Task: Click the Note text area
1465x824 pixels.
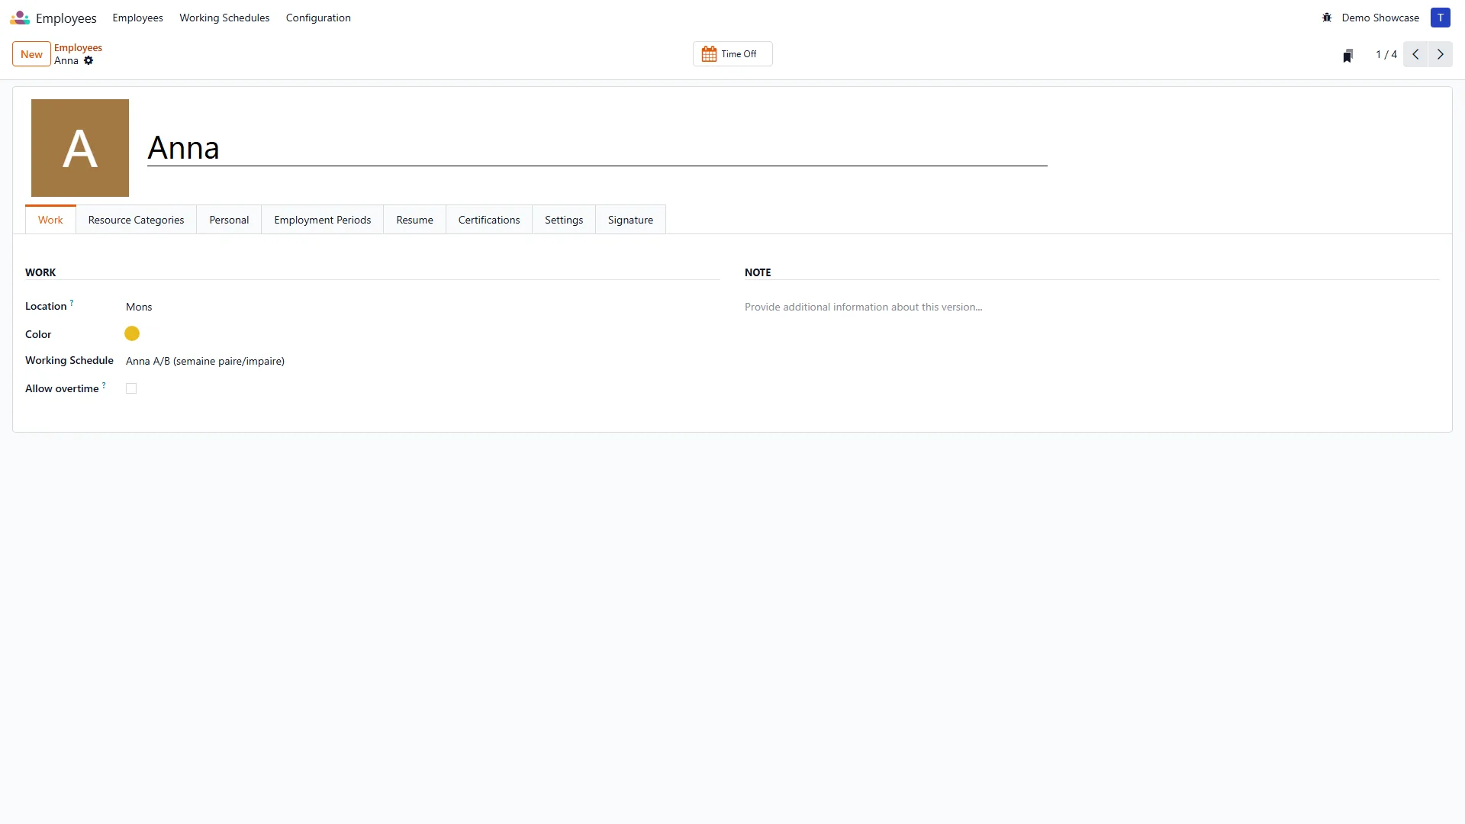Action: click(1091, 307)
